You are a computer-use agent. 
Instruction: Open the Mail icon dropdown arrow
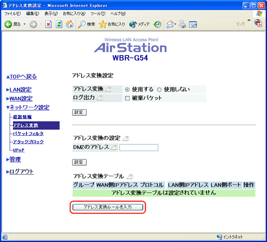click(175, 24)
